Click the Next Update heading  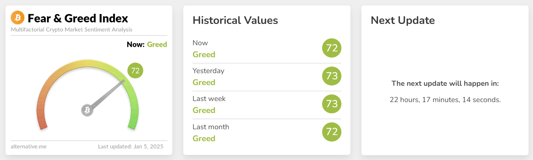point(402,20)
